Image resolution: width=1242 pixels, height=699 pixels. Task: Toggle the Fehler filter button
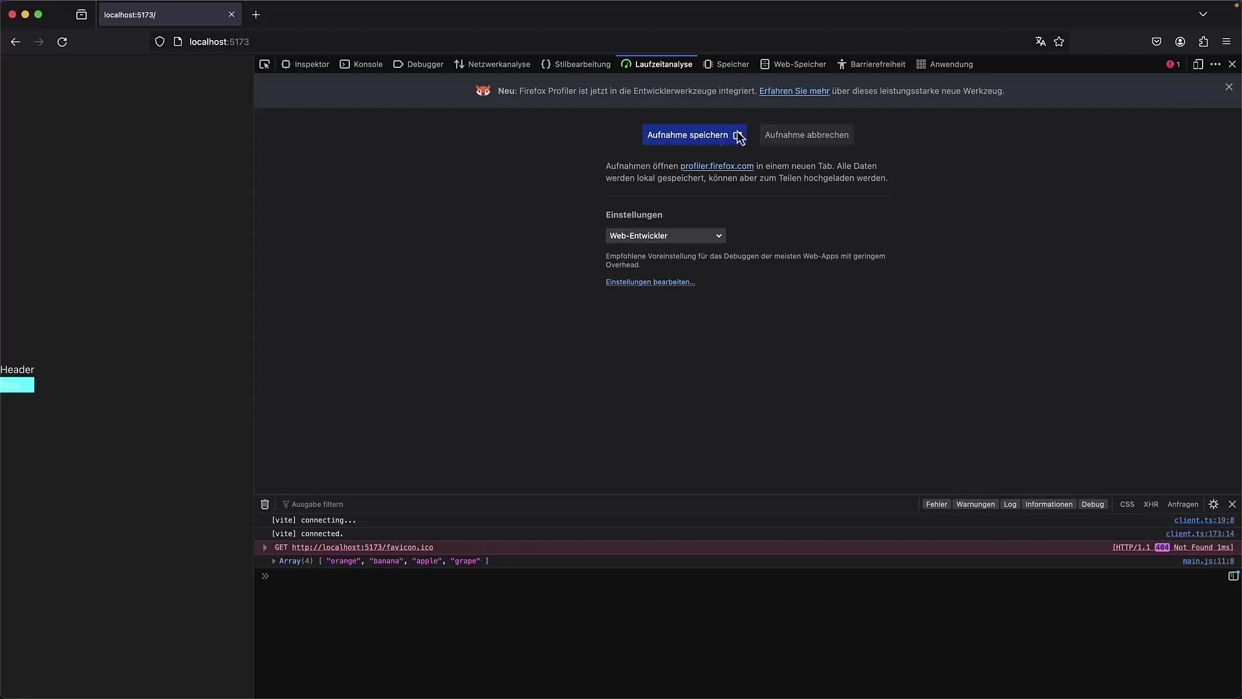click(936, 504)
